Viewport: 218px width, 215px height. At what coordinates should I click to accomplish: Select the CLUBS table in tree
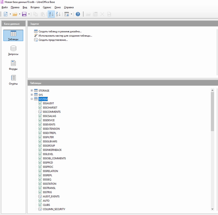point(46,205)
